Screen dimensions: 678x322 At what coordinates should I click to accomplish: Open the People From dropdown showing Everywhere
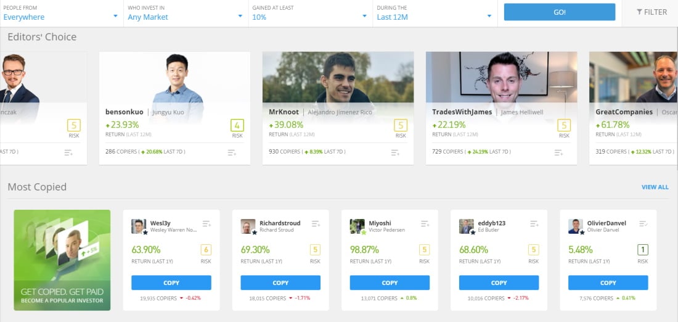(x=62, y=13)
